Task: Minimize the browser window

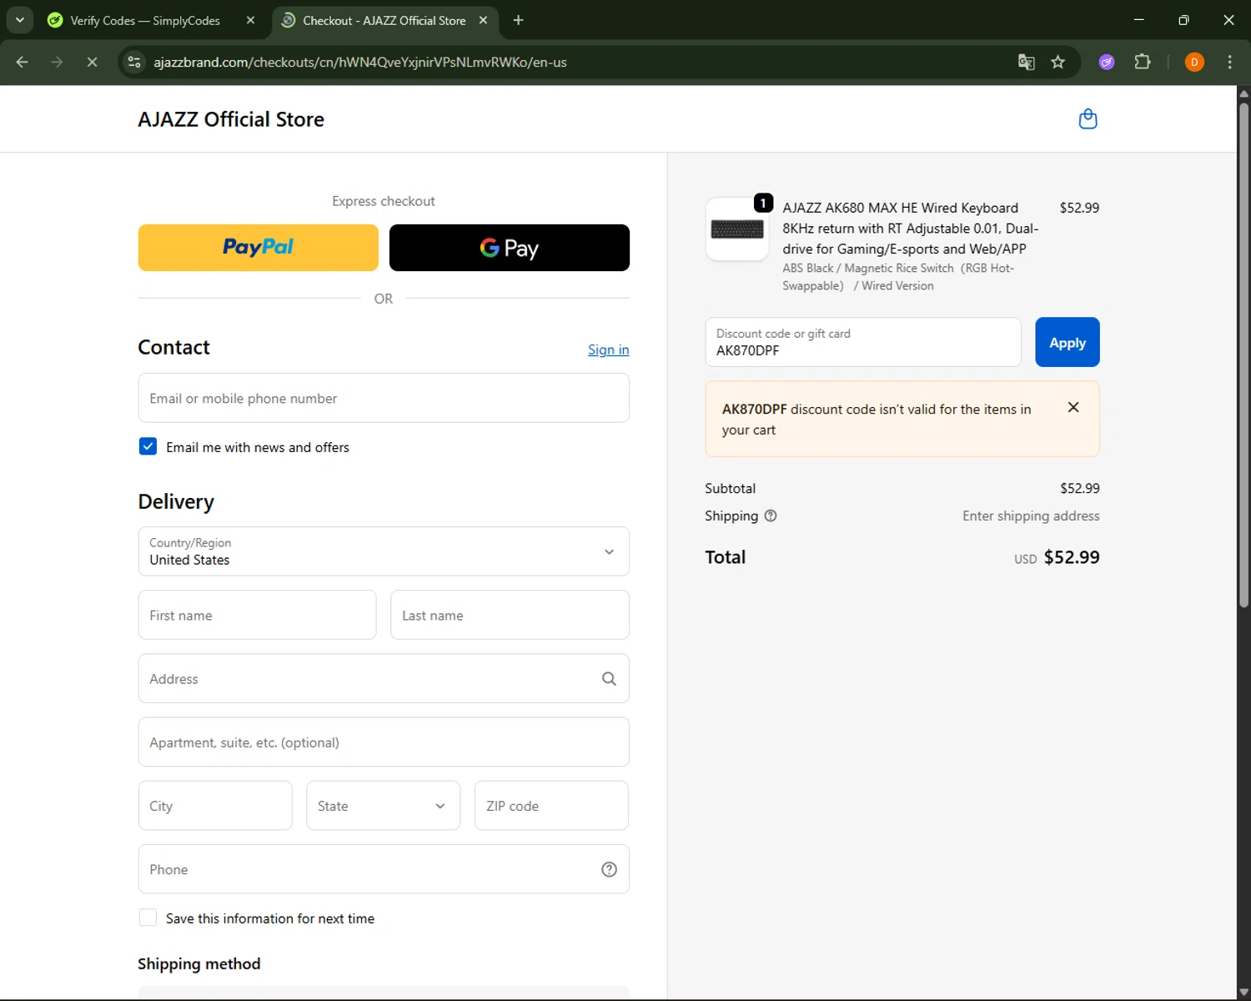Action: tap(1138, 20)
